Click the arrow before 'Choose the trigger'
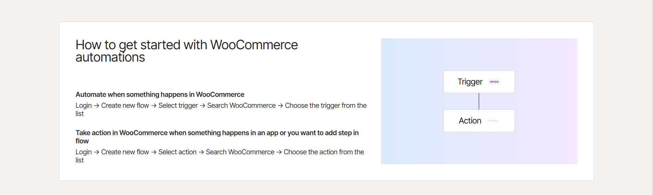The width and height of the screenshot is (653, 195). [x=280, y=106]
